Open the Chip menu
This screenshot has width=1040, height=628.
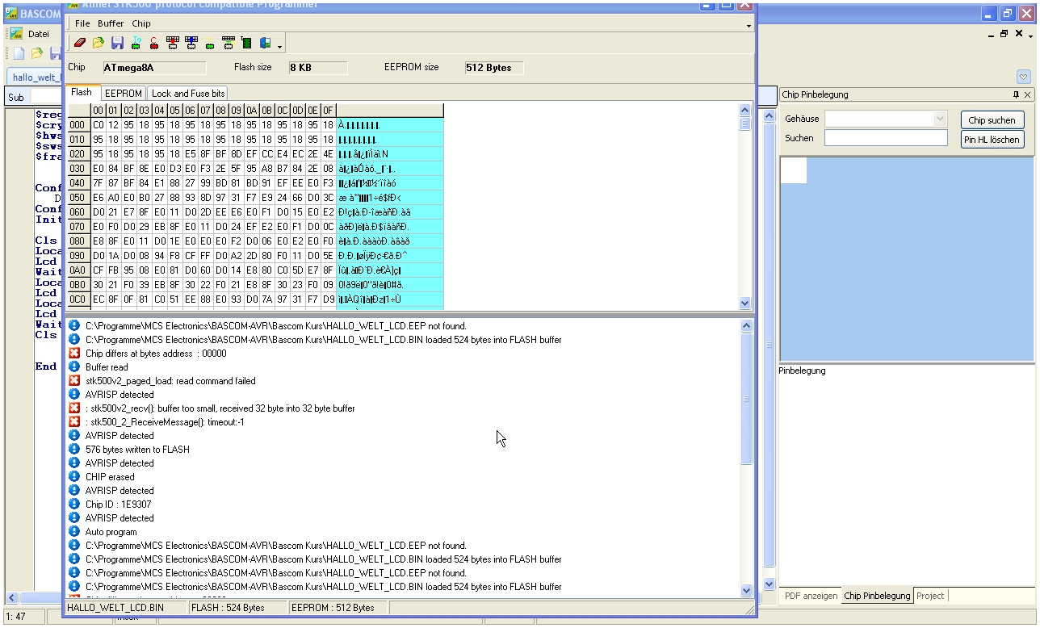(141, 24)
